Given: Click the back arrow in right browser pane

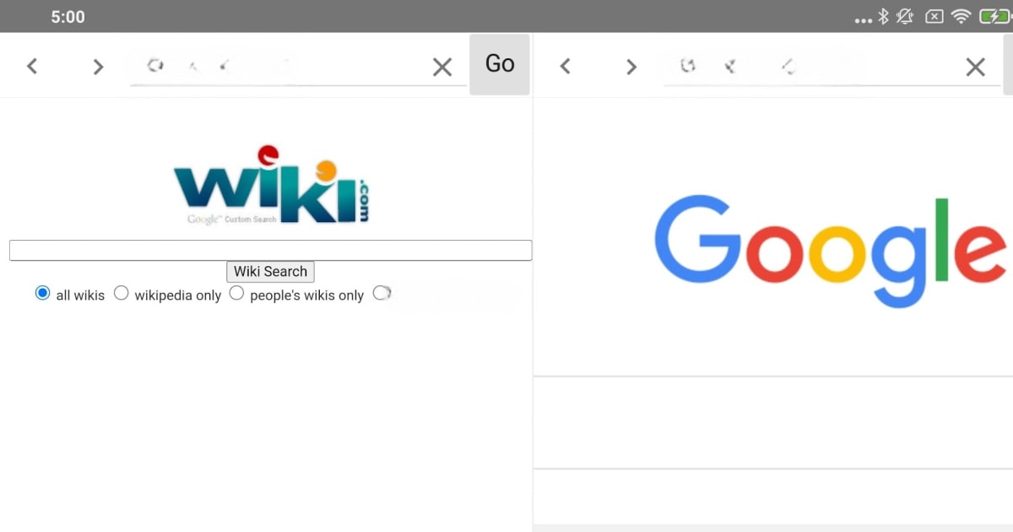Looking at the screenshot, I should click(x=565, y=65).
